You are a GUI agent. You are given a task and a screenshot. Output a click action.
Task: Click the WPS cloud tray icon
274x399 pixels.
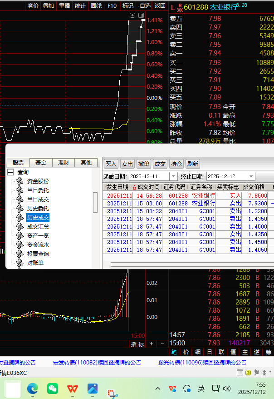tap(172, 389)
